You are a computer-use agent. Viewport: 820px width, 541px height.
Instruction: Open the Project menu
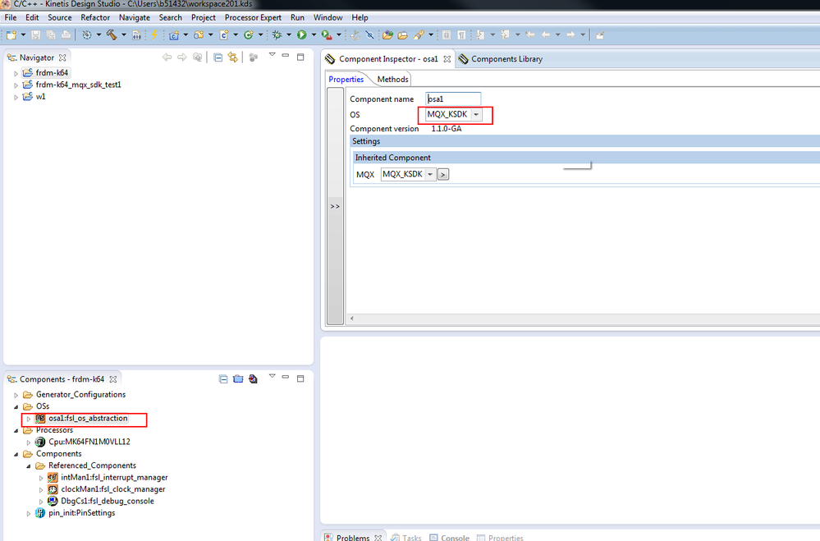pos(204,17)
